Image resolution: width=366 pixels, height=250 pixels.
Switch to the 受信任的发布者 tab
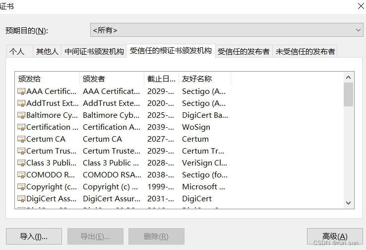[x=244, y=51]
